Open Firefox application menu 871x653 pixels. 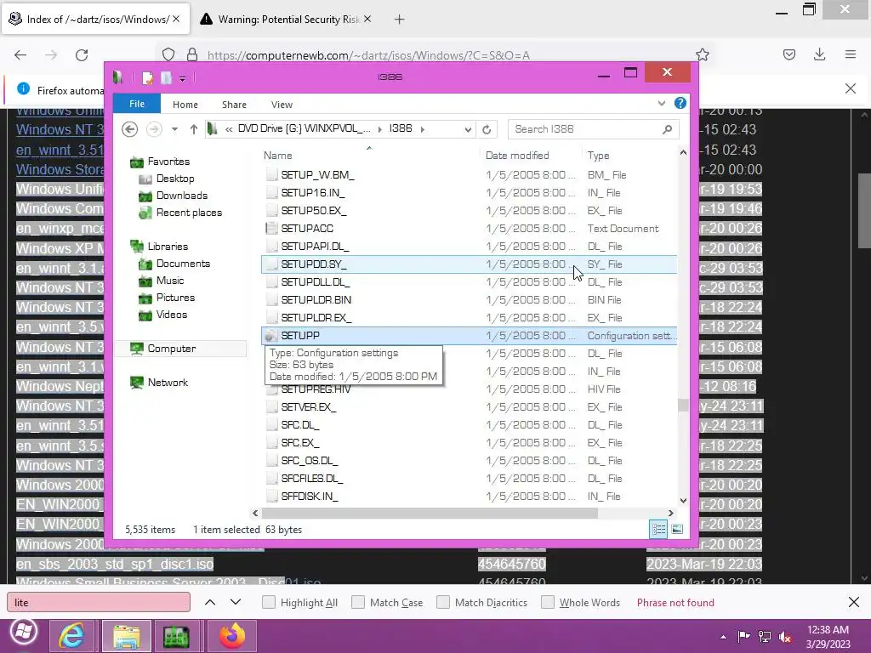coord(851,54)
